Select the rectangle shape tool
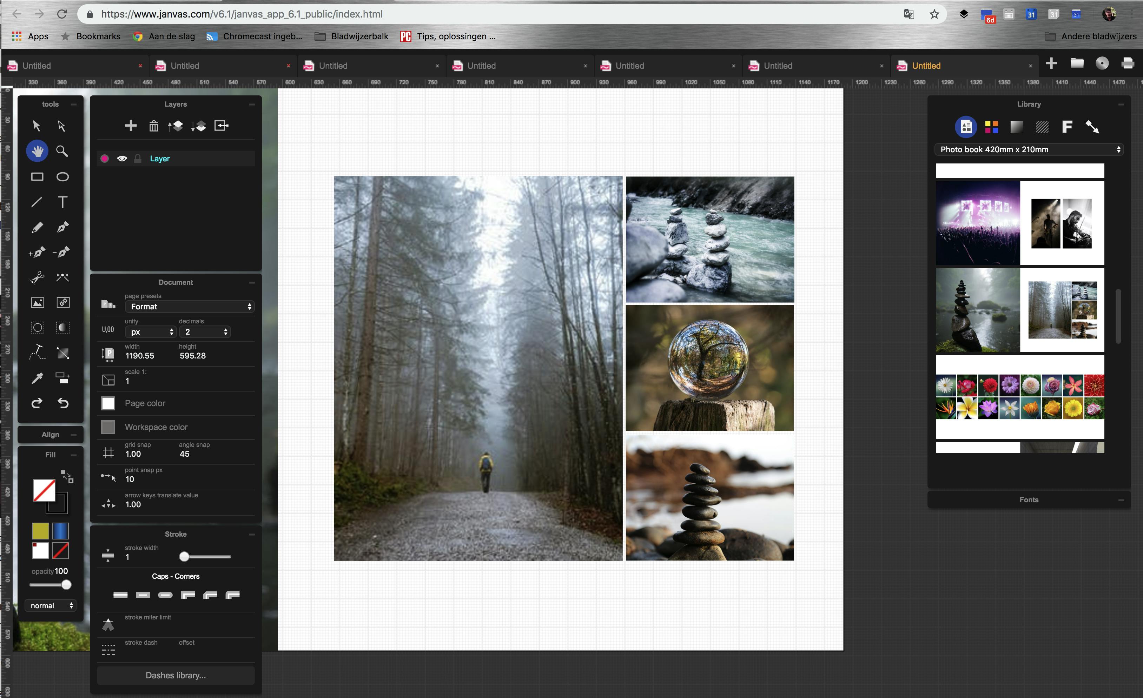The height and width of the screenshot is (698, 1143). [x=37, y=176]
